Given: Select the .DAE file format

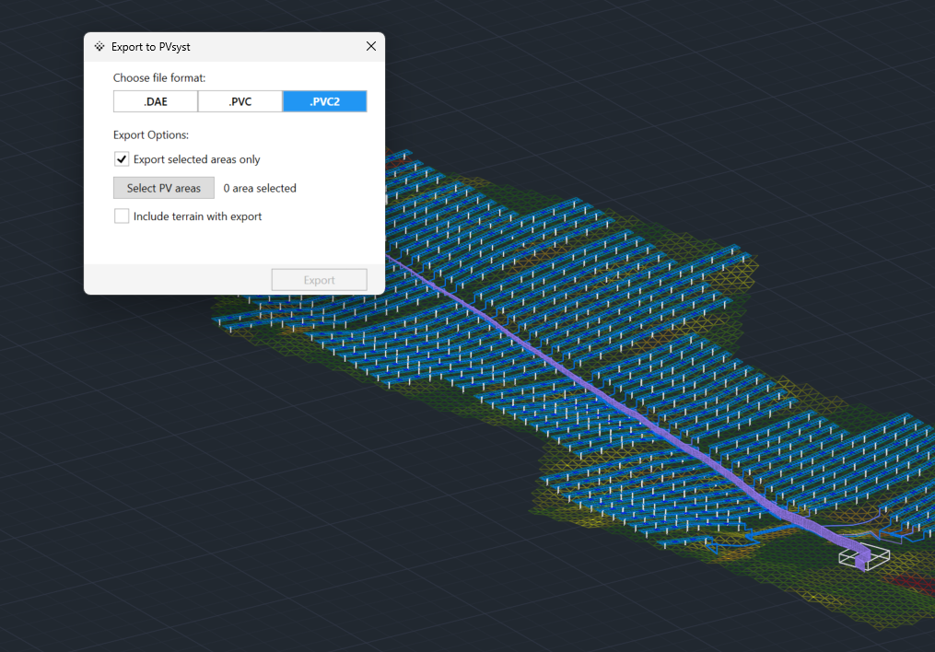Looking at the screenshot, I should click(x=156, y=101).
